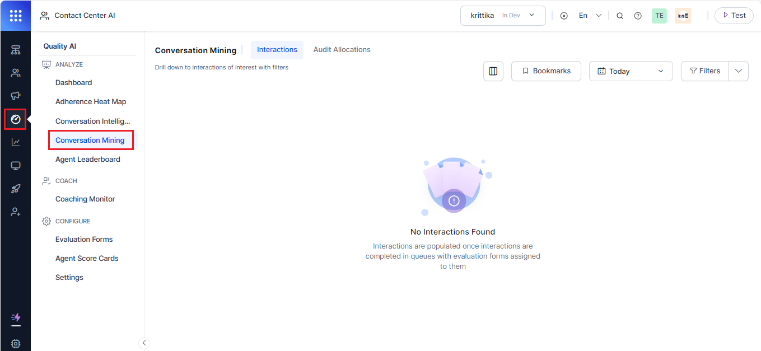Click the rocket icon in sidebar

[x=15, y=188]
